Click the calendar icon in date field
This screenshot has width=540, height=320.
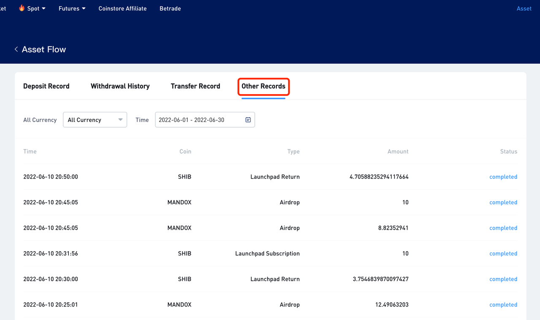(x=248, y=120)
